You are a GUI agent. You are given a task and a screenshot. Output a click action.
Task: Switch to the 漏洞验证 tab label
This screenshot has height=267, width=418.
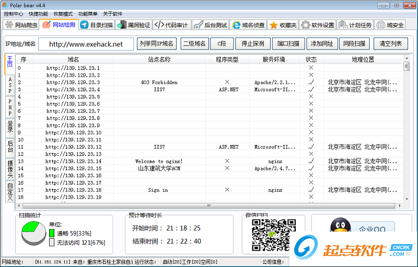point(139,25)
